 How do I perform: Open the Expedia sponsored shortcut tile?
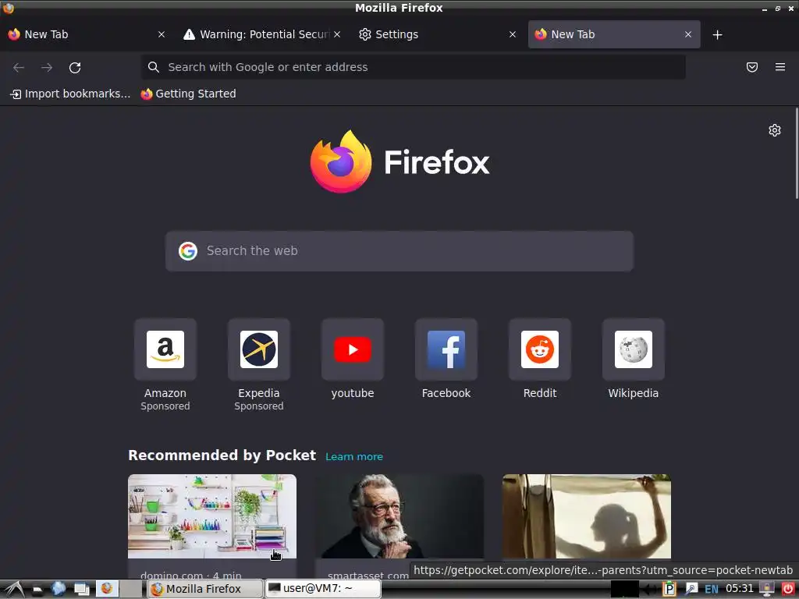click(259, 349)
